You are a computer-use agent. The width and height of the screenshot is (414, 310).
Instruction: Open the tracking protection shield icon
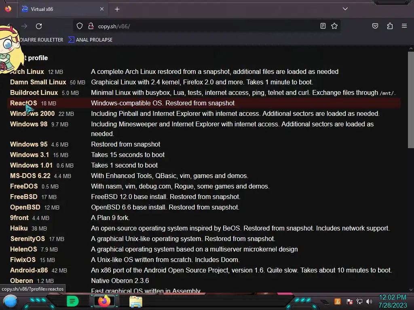pyautogui.click(x=80, y=26)
